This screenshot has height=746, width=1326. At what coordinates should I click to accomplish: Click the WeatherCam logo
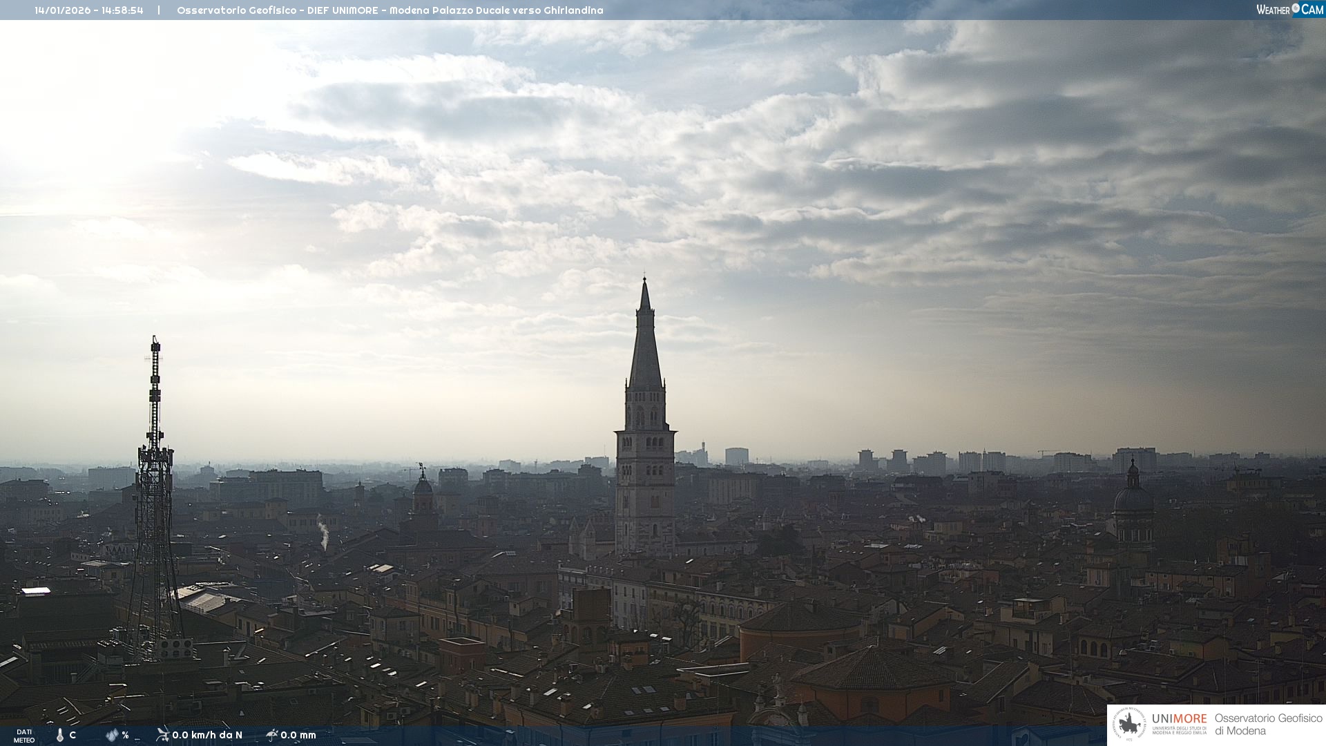tap(1289, 10)
